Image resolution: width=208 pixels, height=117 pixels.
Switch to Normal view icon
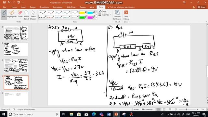click(x=158, y=110)
